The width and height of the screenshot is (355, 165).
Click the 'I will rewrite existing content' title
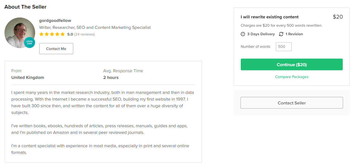click(x=269, y=17)
